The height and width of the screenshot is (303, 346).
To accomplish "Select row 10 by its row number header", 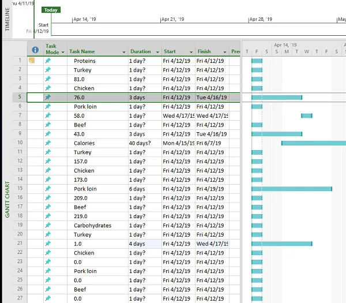I will pyautogui.click(x=20, y=143).
